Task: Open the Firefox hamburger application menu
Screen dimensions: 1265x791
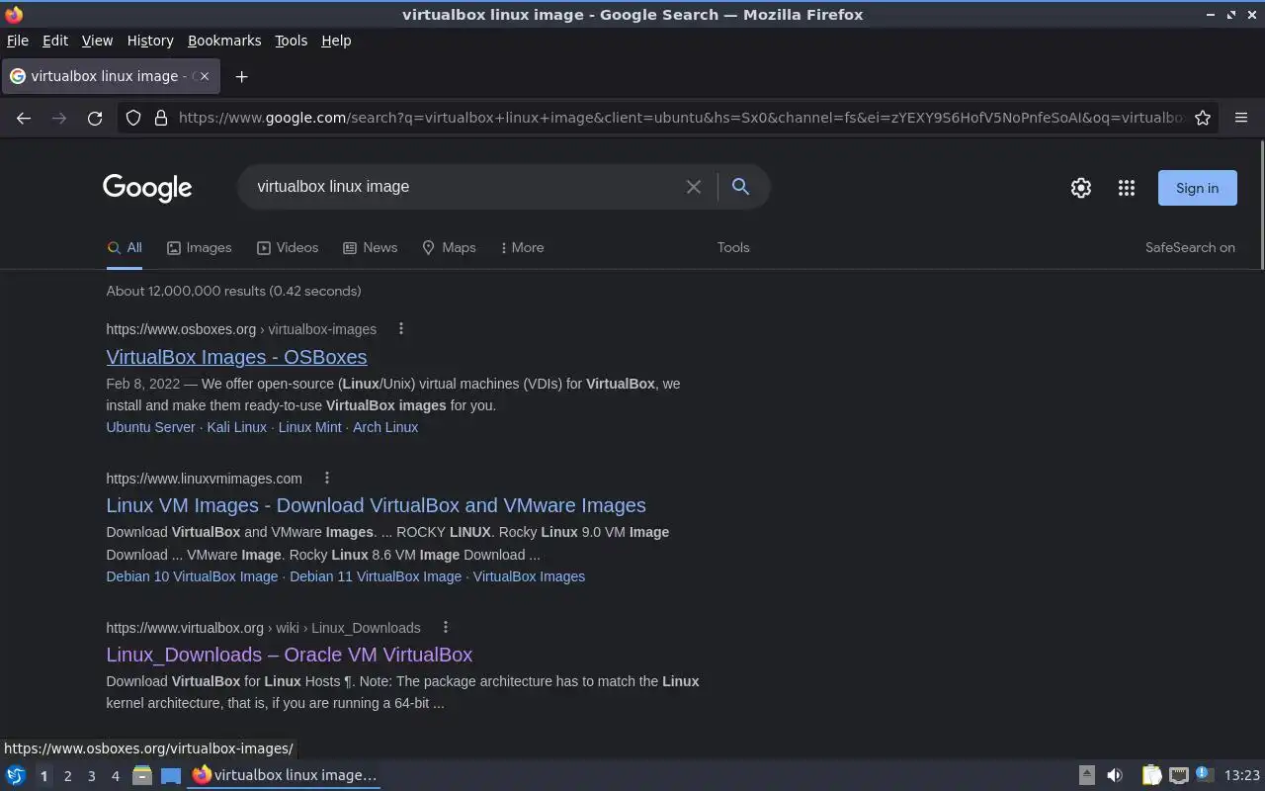Action: coord(1241,118)
